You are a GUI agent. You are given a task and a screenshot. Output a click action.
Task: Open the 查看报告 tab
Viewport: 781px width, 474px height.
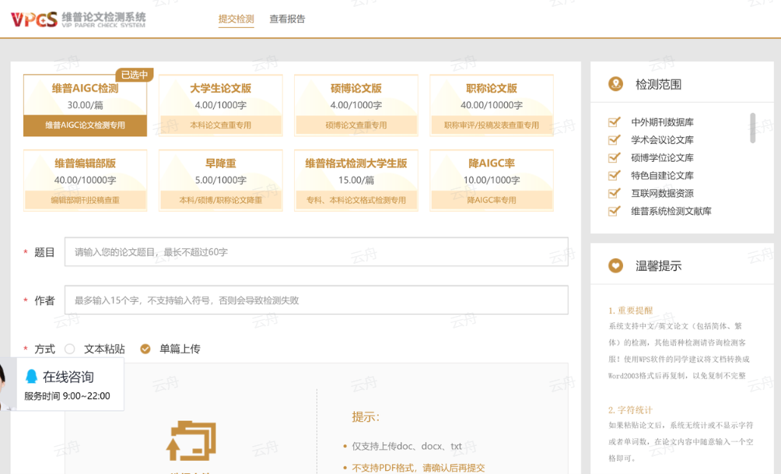click(287, 19)
